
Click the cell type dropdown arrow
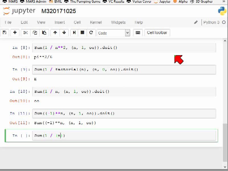127,33
